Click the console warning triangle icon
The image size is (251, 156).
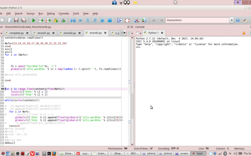[244, 33]
